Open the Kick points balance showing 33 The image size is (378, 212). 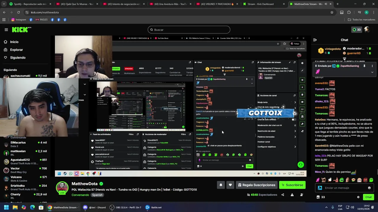click(356, 29)
